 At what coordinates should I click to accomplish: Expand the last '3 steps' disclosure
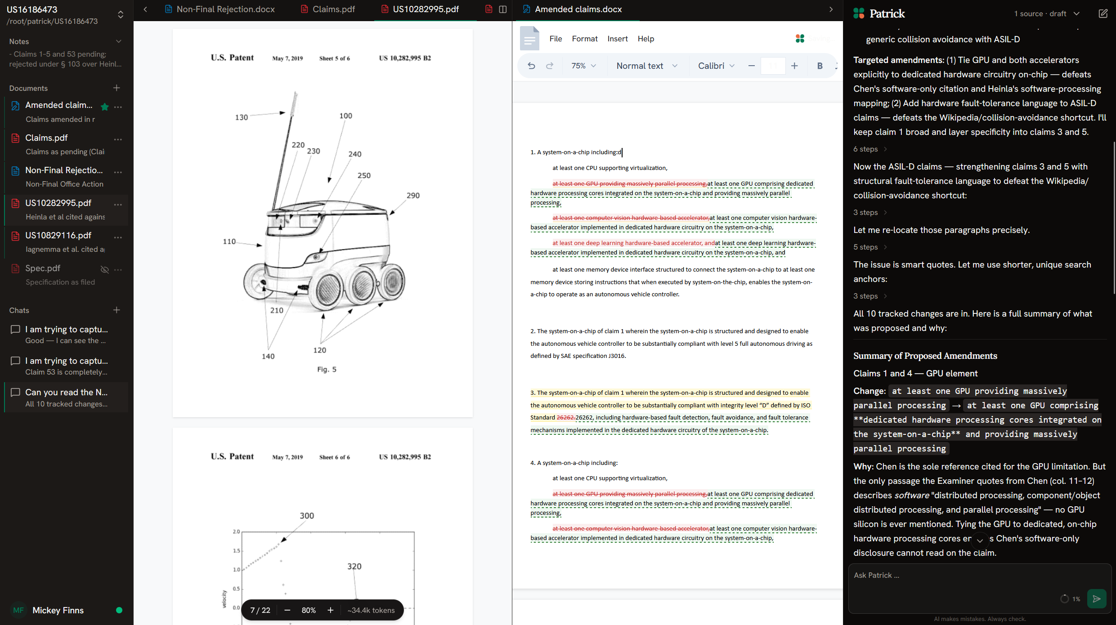870,296
